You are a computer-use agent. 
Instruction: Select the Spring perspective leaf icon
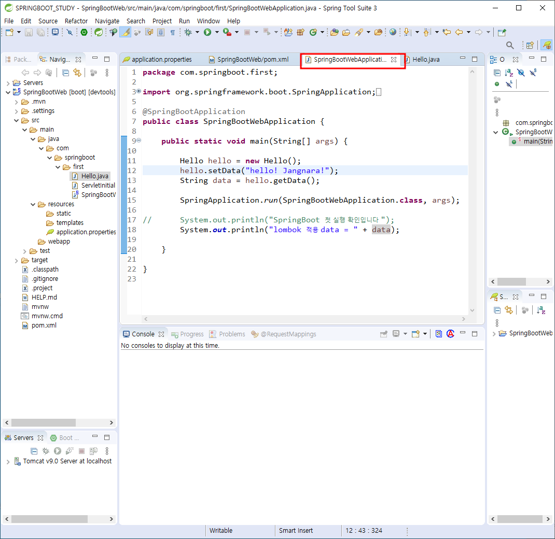click(x=547, y=45)
